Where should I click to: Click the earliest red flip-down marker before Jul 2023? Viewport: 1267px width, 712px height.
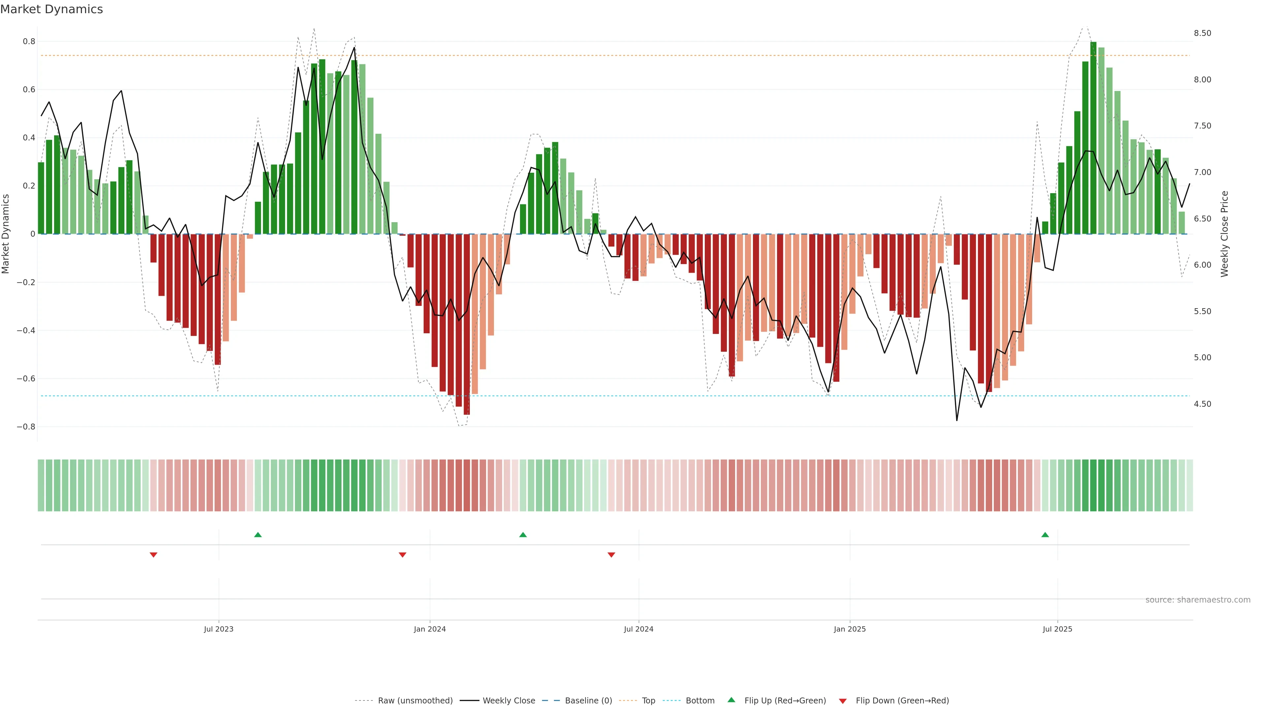click(x=153, y=555)
